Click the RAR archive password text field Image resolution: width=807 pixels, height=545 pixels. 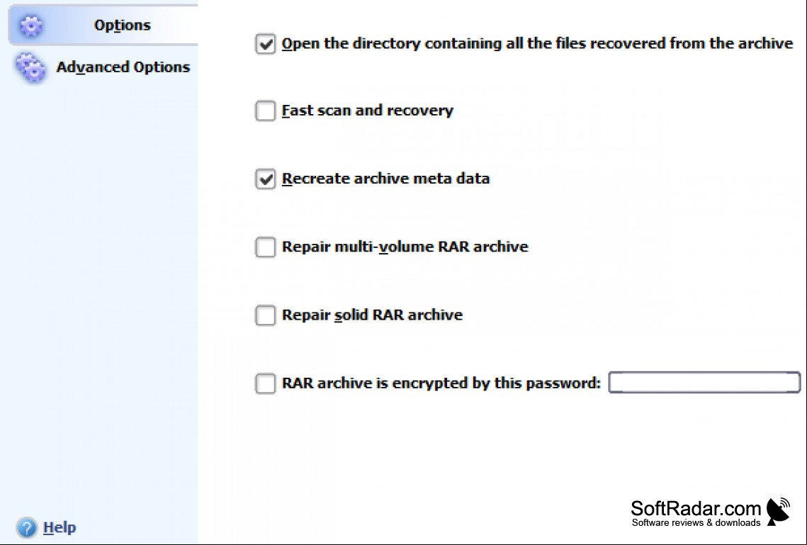coord(704,383)
